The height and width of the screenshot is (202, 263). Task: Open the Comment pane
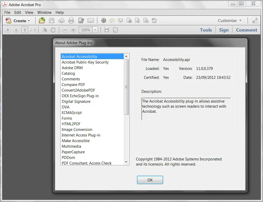246,30
